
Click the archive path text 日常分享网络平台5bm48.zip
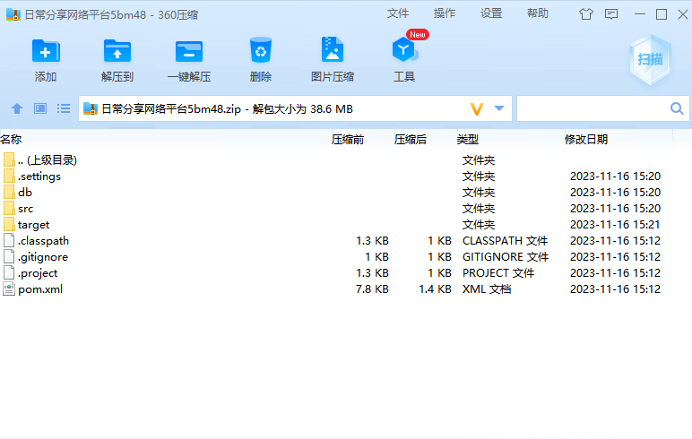pos(171,109)
